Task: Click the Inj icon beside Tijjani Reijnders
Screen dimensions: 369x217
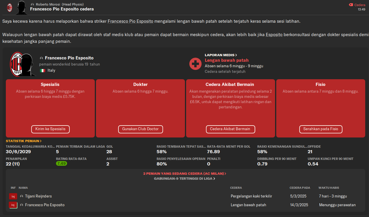Action: [x=13, y=196]
